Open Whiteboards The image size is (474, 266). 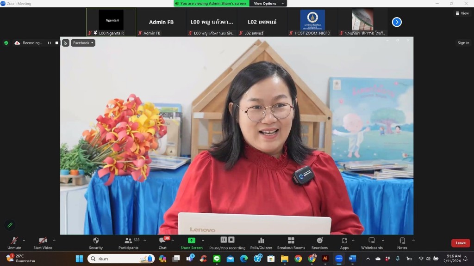(372, 243)
